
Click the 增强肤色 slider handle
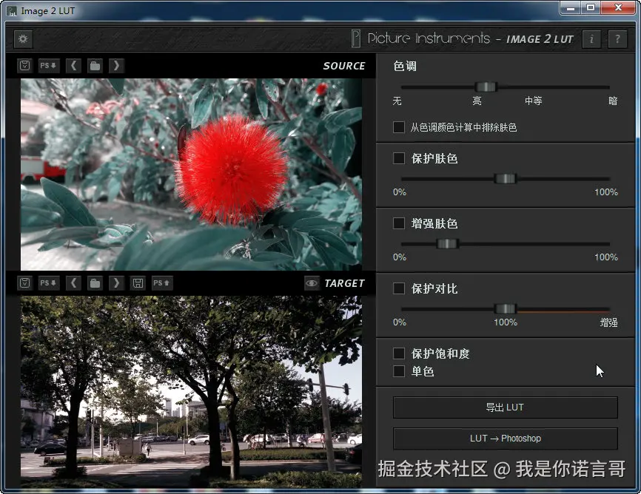pyautogui.click(x=447, y=244)
